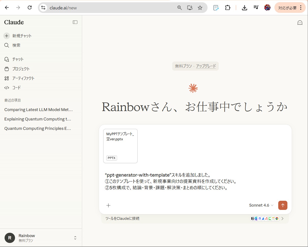The height and width of the screenshot is (247, 308).
Task: Open the Comparing Latest LLM Model chat
Action: tap(38, 110)
